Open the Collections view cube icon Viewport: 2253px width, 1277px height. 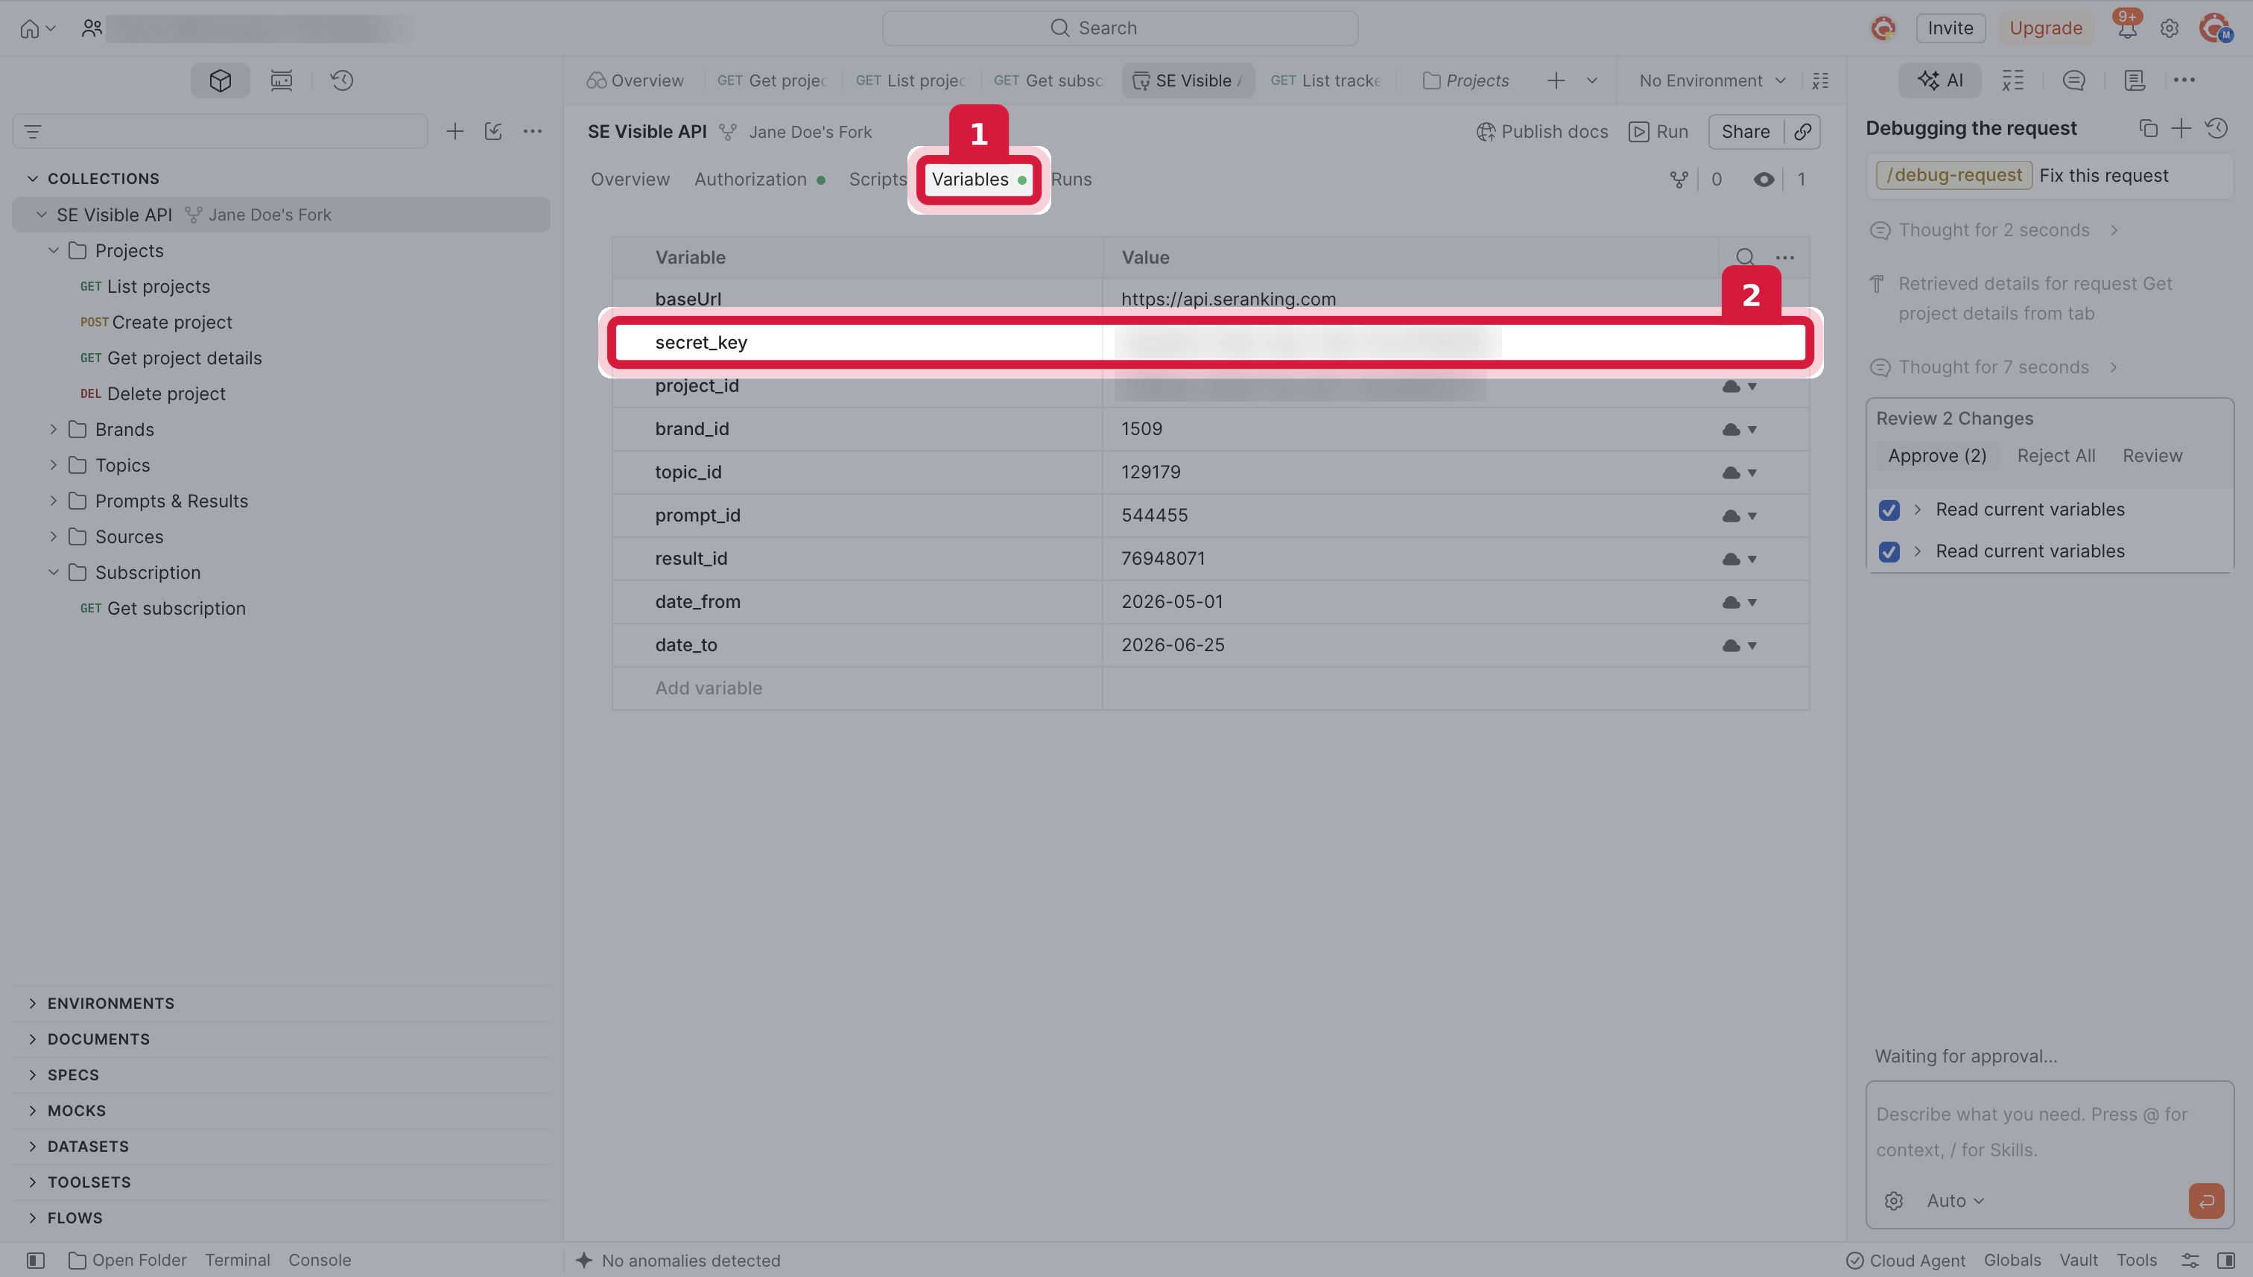220,80
